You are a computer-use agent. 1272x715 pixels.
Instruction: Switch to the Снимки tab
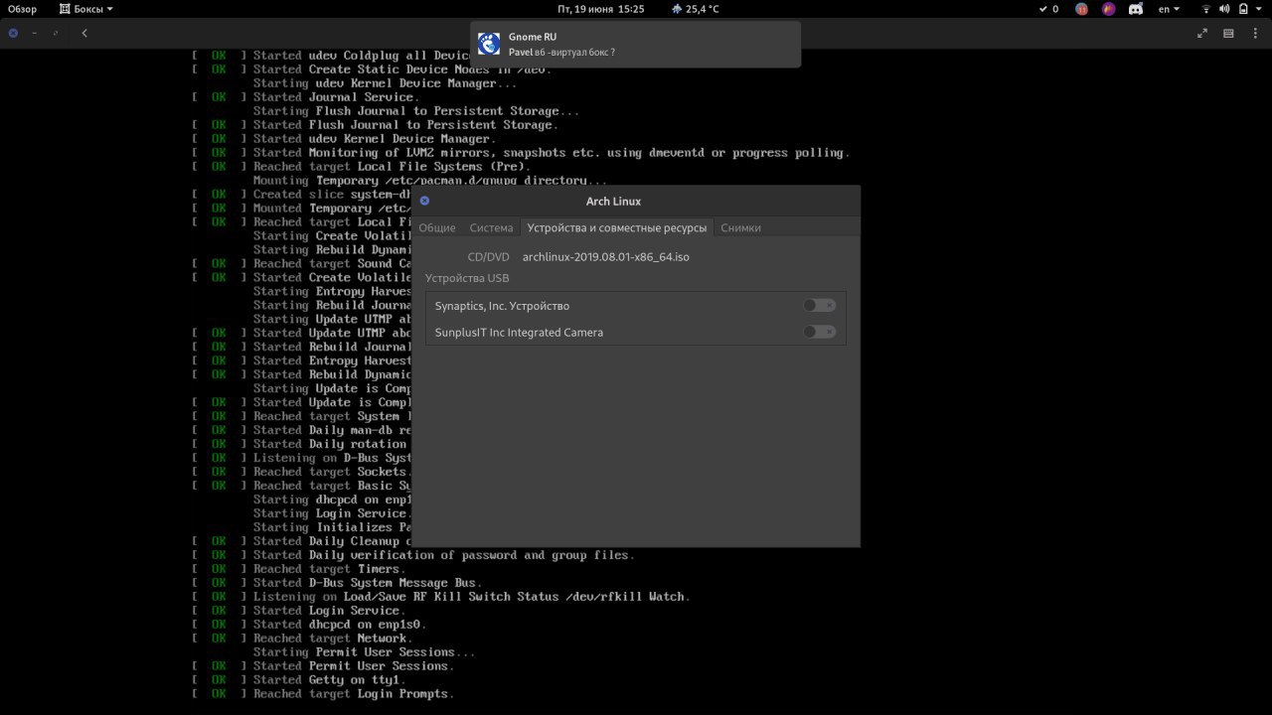[740, 227]
